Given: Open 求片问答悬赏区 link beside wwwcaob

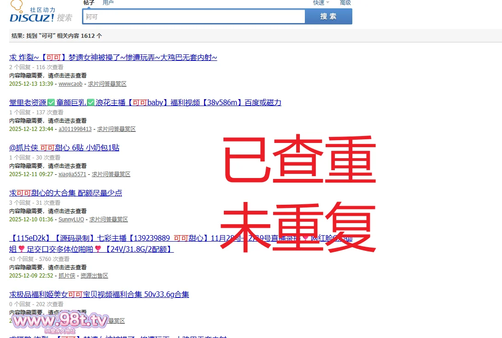Looking at the screenshot, I should click(107, 84).
